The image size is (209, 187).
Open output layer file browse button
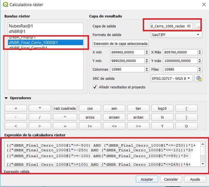198,26
